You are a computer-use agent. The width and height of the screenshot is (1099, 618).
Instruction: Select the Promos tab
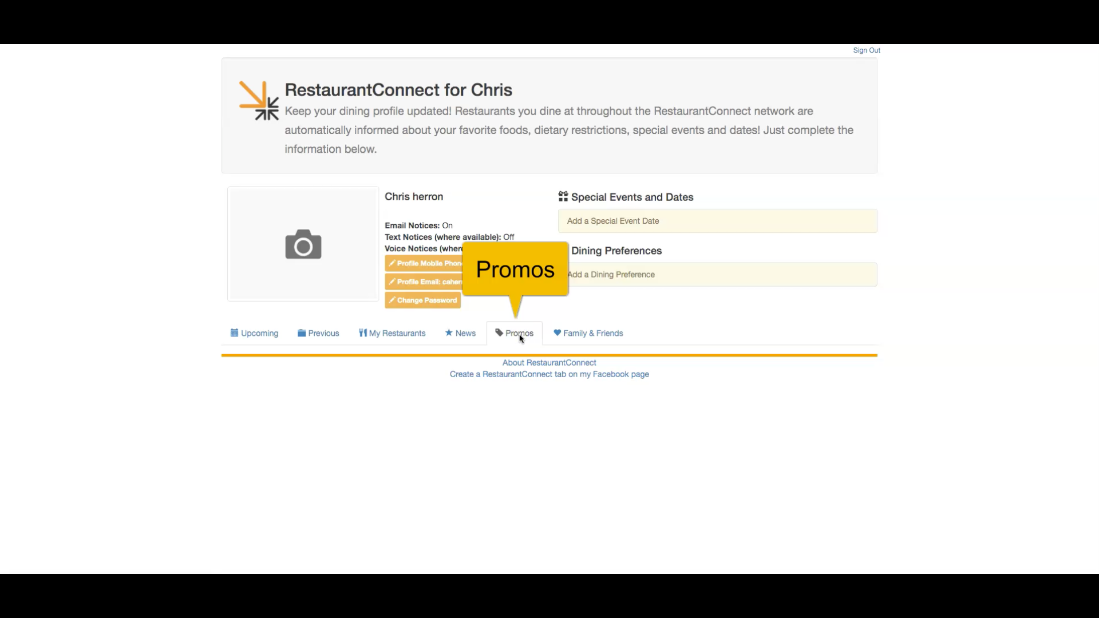coord(514,333)
